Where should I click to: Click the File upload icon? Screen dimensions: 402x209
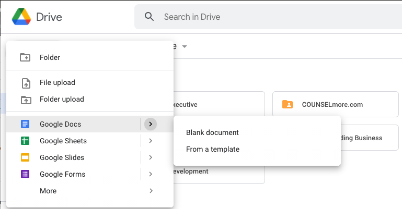(26, 83)
